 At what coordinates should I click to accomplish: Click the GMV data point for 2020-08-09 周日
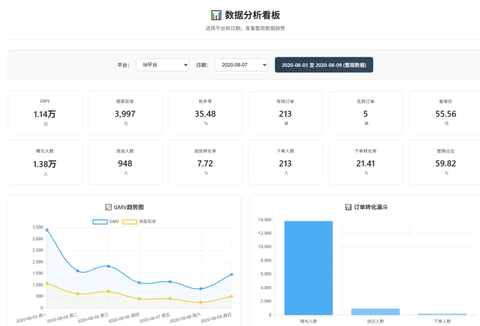[232, 275]
